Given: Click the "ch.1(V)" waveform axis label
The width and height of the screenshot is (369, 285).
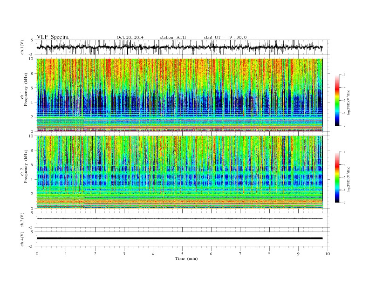Looking at the screenshot, I should coord(22,47).
